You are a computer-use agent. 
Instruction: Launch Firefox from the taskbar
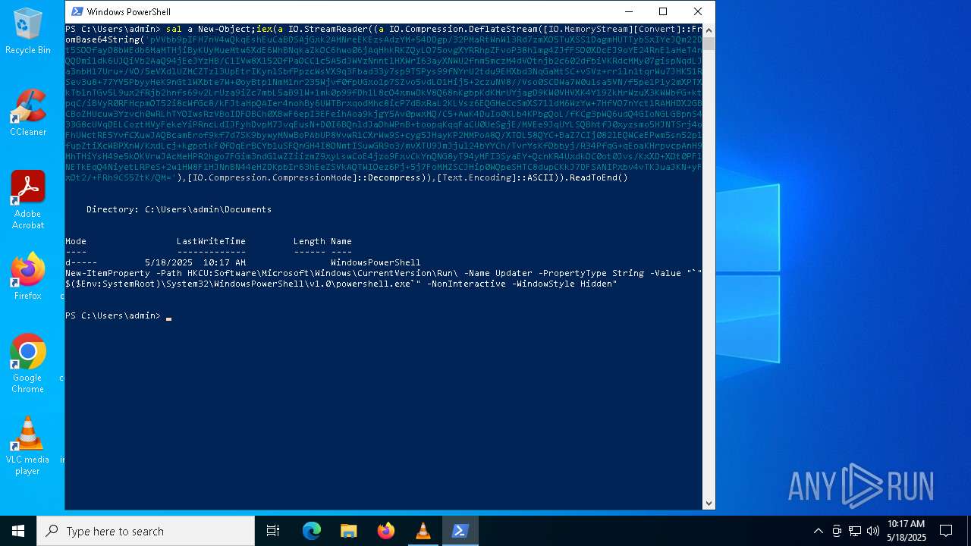click(386, 531)
